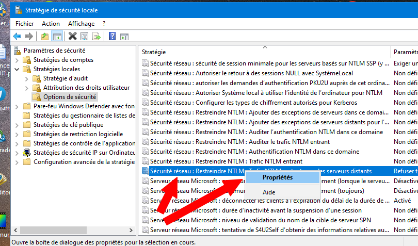Click left arrow of tree horizontal scrollbar
This screenshot has height=246, width=418.
(x=15, y=231)
